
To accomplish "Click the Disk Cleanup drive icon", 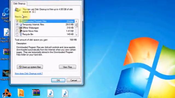I will [18, 10].
